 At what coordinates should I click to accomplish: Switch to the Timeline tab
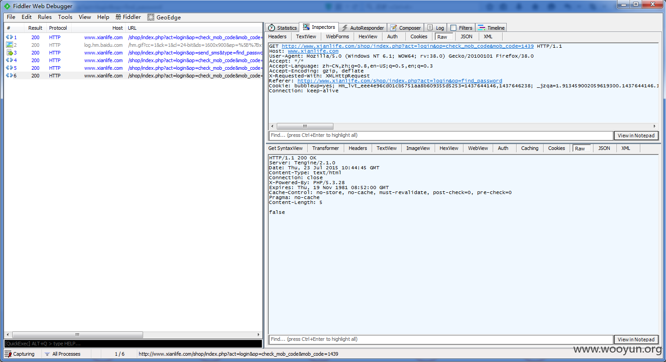491,28
